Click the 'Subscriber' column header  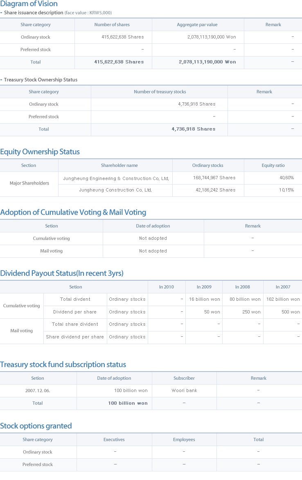pyautogui.click(x=184, y=378)
